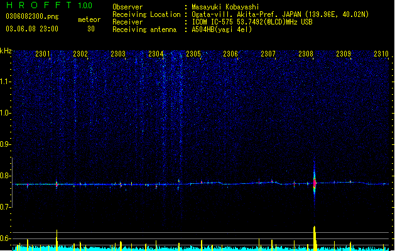The width and height of the screenshot is (395, 251).
Task: Click the 'Receiver' field label
Action: point(127,22)
